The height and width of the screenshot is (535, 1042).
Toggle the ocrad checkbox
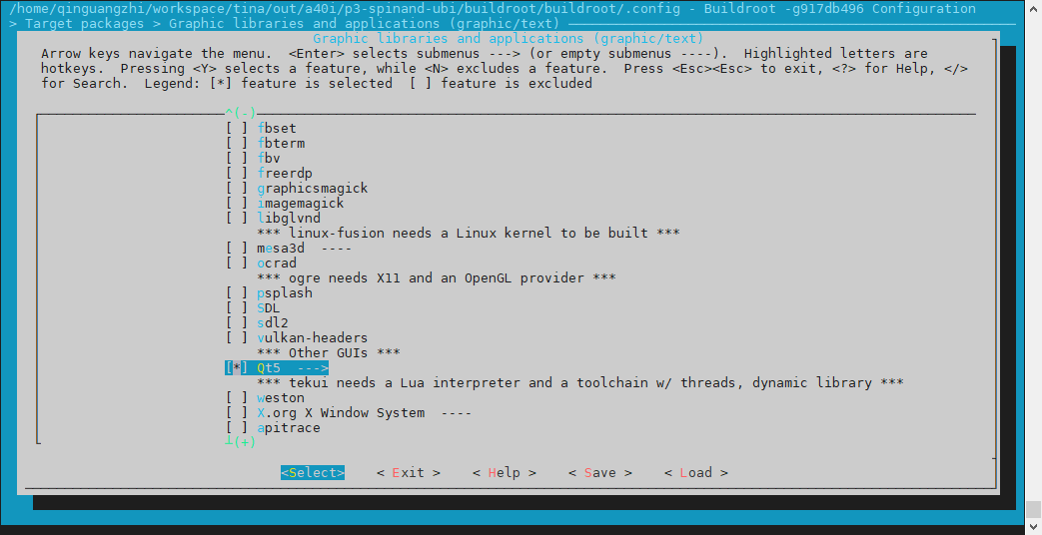click(x=237, y=263)
